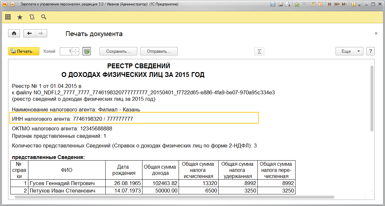Navigate forward with right arrow
Image resolution: width=385 pixels, height=206 pixels.
pyautogui.click(x=41, y=33)
